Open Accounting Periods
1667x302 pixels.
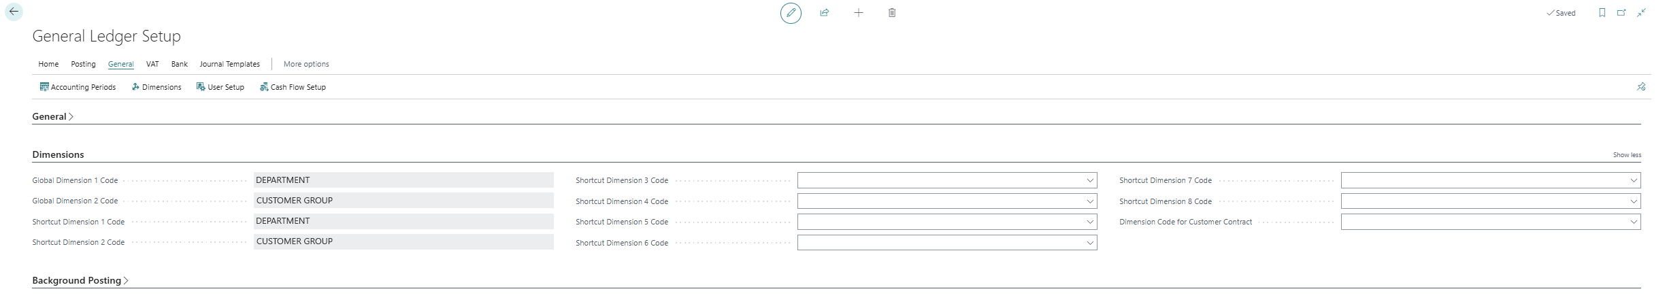click(78, 87)
